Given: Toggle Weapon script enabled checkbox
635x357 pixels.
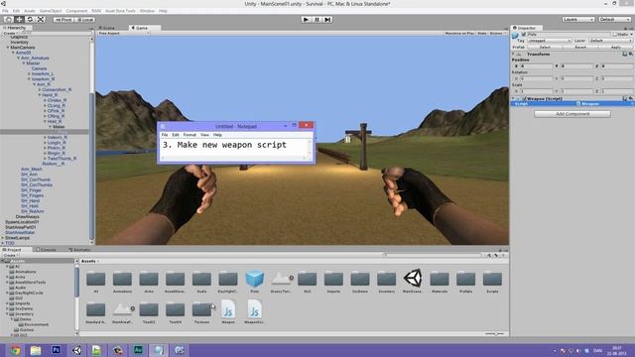Looking at the screenshot, I should tap(525, 99).
